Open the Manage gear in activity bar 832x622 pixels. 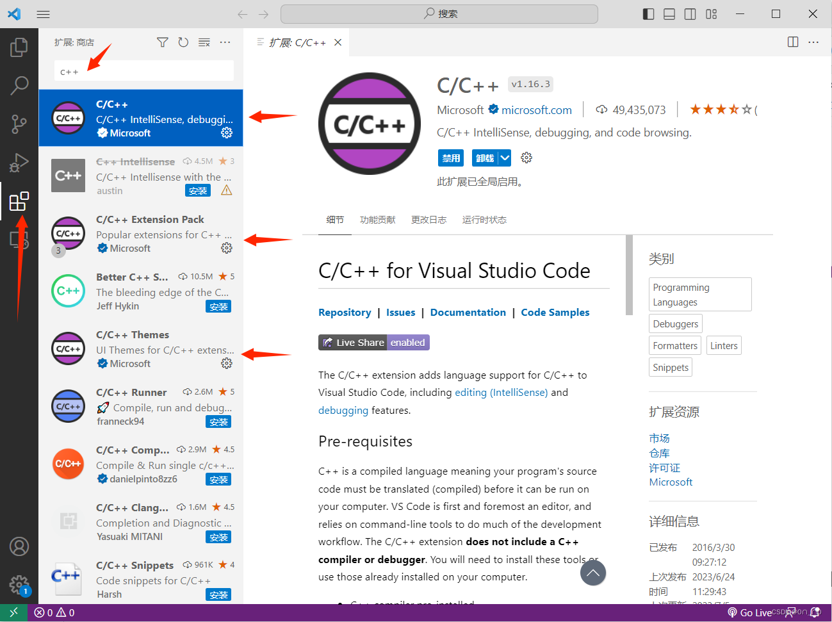coord(19,585)
